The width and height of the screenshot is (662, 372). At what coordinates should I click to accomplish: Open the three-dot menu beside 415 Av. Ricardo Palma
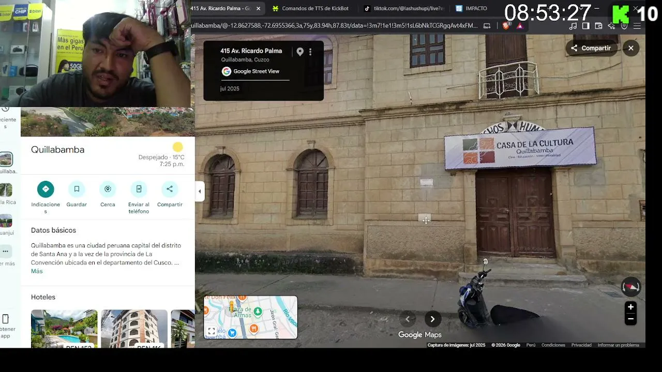[310, 52]
